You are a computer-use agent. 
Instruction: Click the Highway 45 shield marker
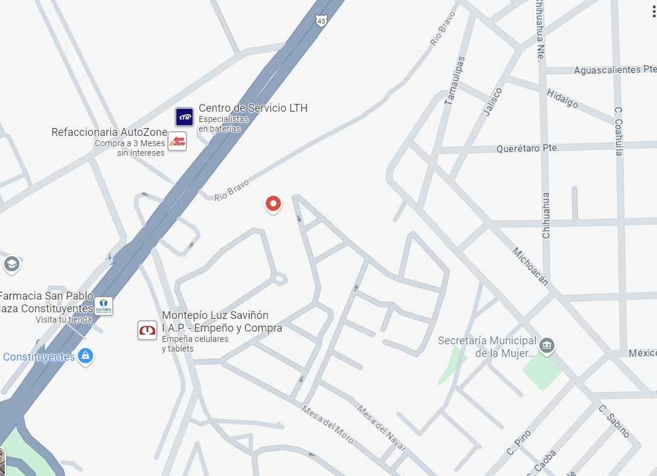321,21
